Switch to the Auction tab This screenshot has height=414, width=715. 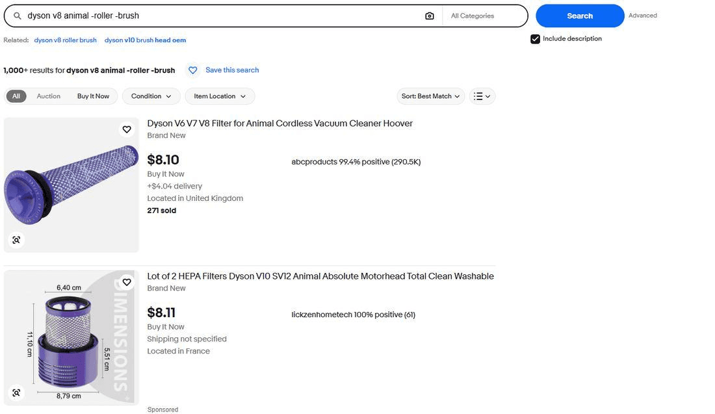tap(48, 96)
